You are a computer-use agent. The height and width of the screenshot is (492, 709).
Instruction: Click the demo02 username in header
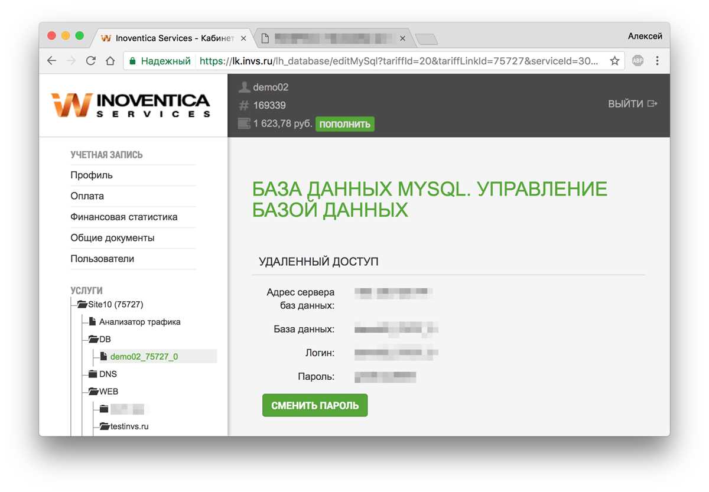coord(271,87)
